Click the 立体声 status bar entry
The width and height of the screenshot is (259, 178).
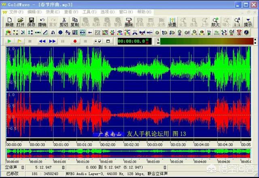[x=11, y=168]
